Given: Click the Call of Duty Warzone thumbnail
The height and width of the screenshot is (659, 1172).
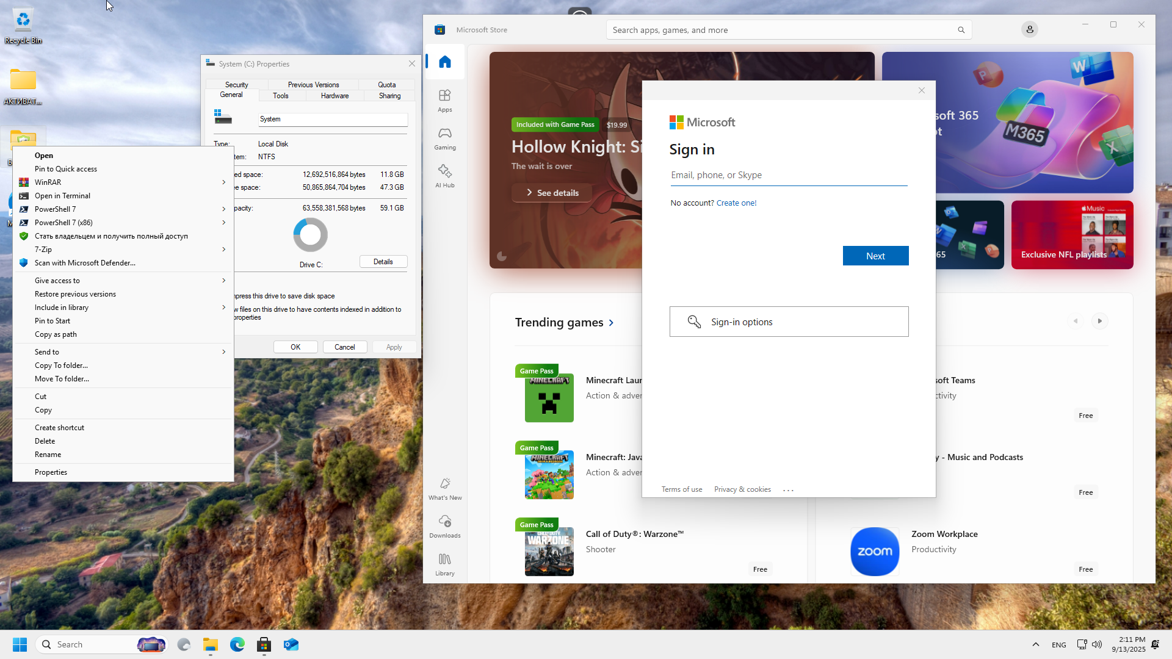Looking at the screenshot, I should click(x=549, y=552).
